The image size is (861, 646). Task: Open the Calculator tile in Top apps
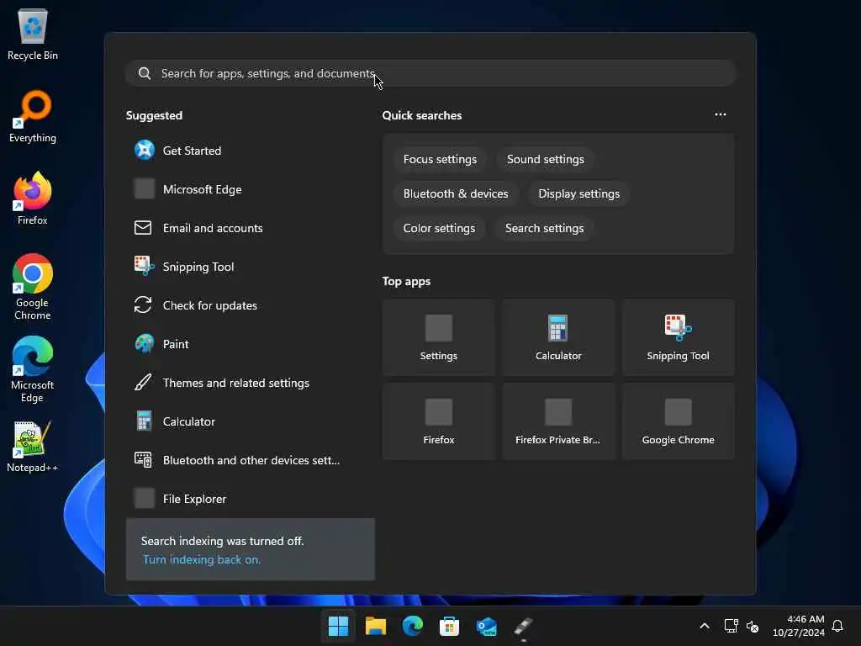click(558, 337)
